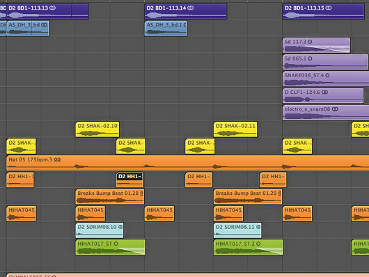Select the Breaks Bump Beat 01.29 region
Image resolution: width=369 pixels, height=277 pixels.
[248, 196]
